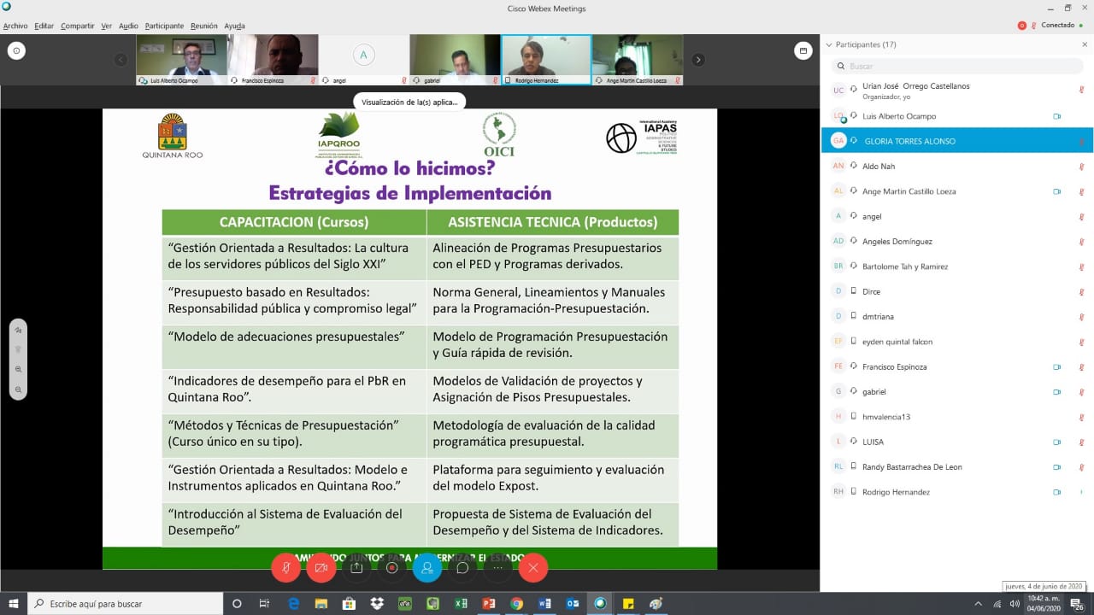This screenshot has height=615, width=1094.
Task: Click the angel avatar video tile
Action: [x=364, y=56]
